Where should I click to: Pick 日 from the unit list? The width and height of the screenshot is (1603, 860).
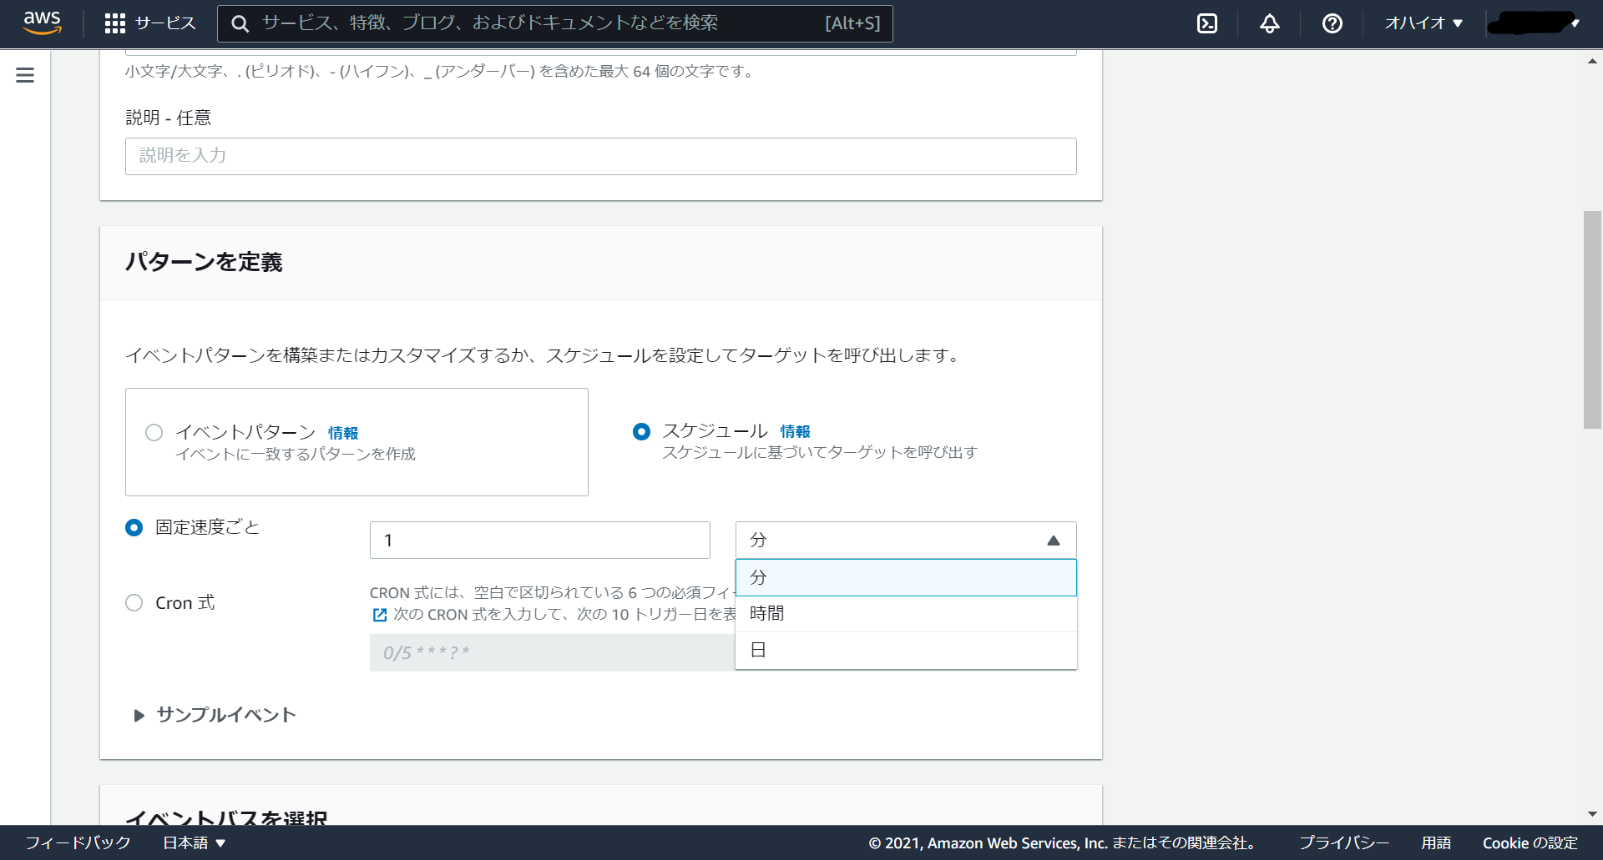coord(906,651)
